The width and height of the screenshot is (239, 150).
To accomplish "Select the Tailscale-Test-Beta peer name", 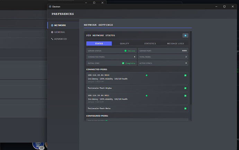I will (99, 108).
